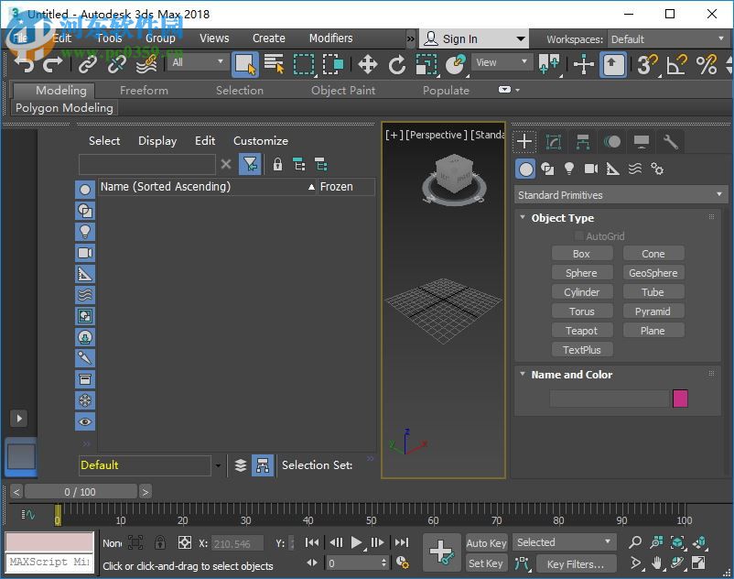Select the Pan View hand icon
Image resolution: width=734 pixels, height=579 pixels.
656,562
